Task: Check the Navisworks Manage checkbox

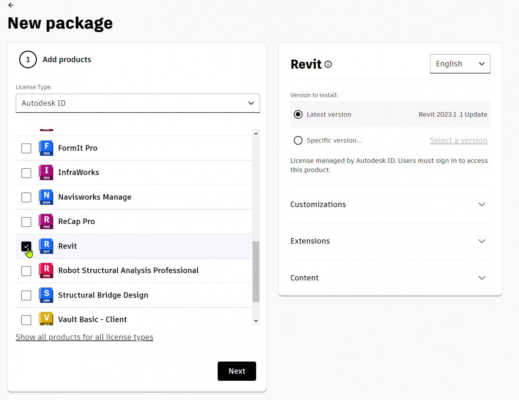Action: pyautogui.click(x=26, y=197)
